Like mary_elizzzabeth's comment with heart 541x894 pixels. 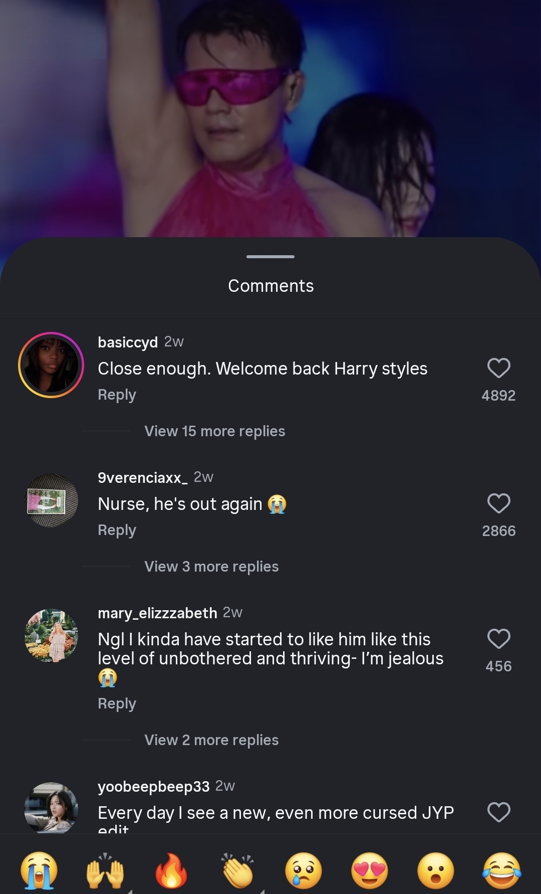498,639
